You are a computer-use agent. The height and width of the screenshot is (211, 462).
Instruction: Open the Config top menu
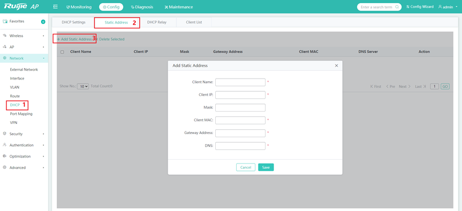pos(111,7)
